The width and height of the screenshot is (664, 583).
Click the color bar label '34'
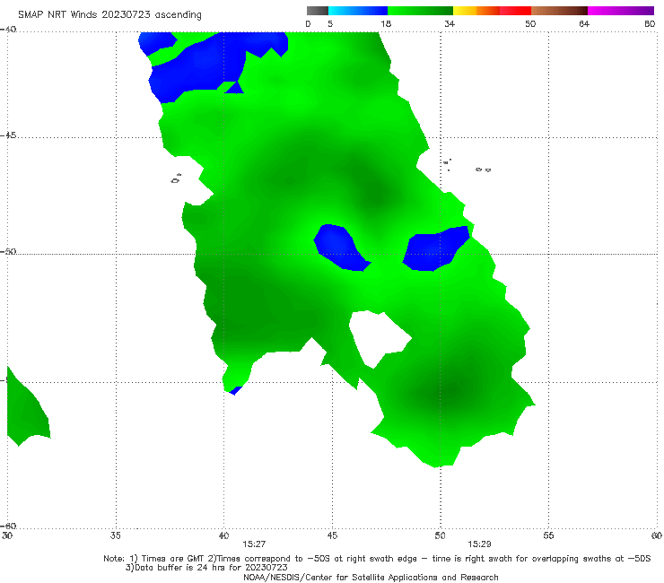[x=450, y=23]
